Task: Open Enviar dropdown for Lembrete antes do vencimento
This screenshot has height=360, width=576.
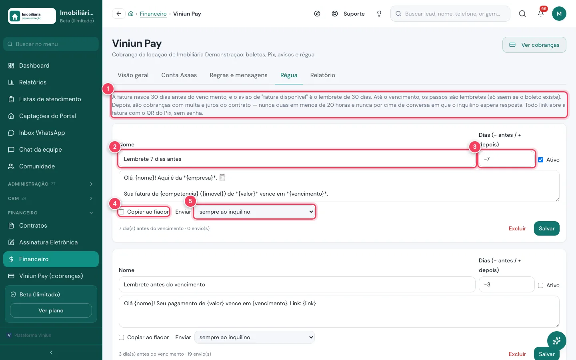Action: 254,337
